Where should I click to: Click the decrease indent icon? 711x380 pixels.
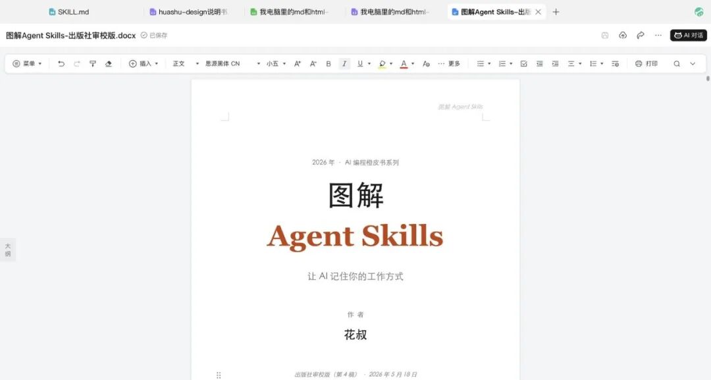540,64
